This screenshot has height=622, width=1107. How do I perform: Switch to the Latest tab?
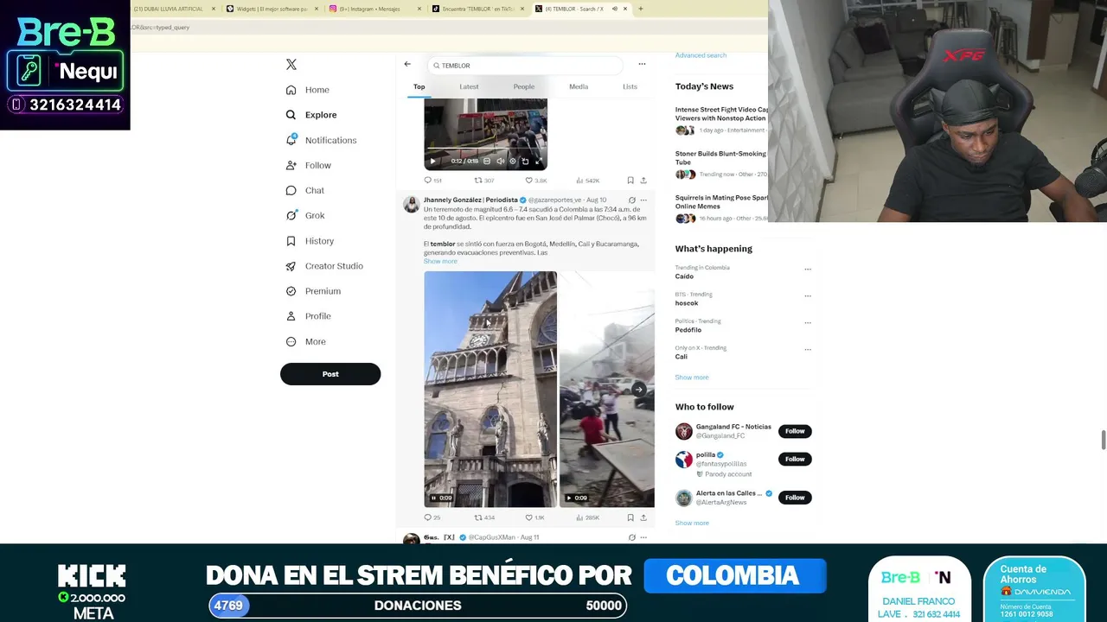[x=469, y=86]
